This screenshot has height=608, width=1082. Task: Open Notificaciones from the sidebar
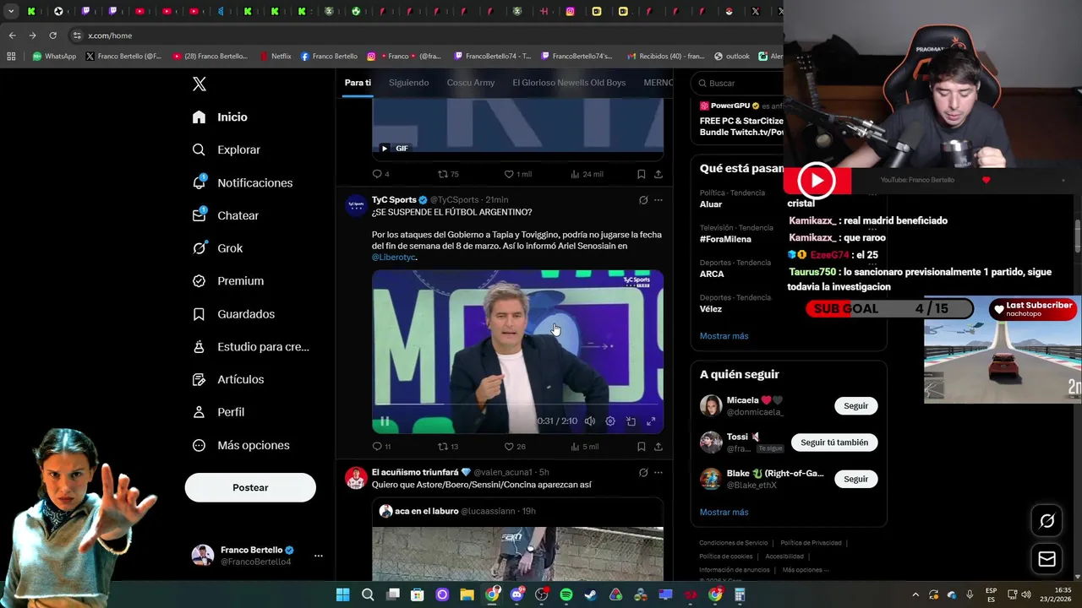(242, 182)
